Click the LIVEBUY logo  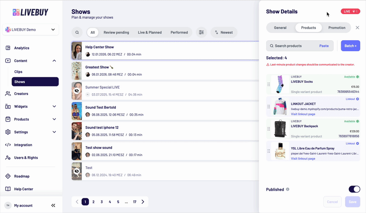tap(31, 12)
